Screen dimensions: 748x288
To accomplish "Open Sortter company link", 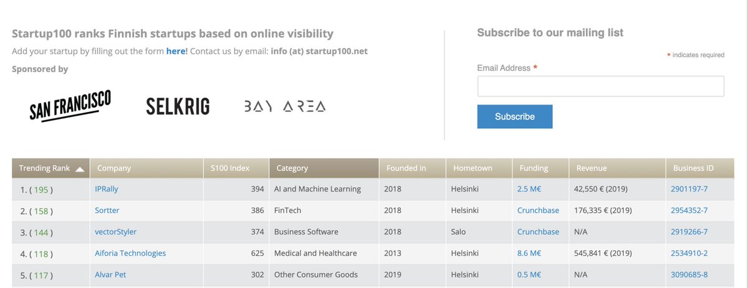I will click(x=107, y=210).
